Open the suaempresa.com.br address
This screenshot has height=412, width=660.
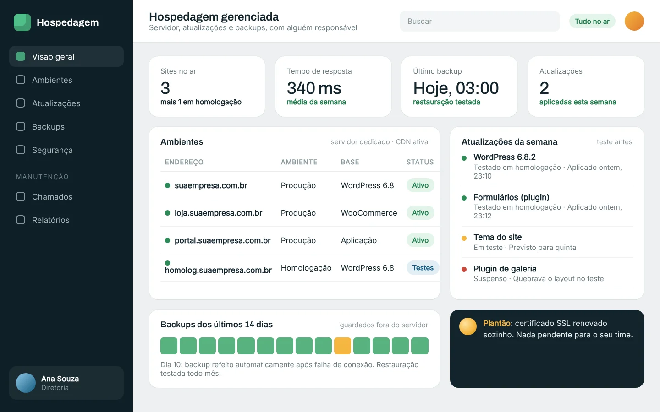211,185
